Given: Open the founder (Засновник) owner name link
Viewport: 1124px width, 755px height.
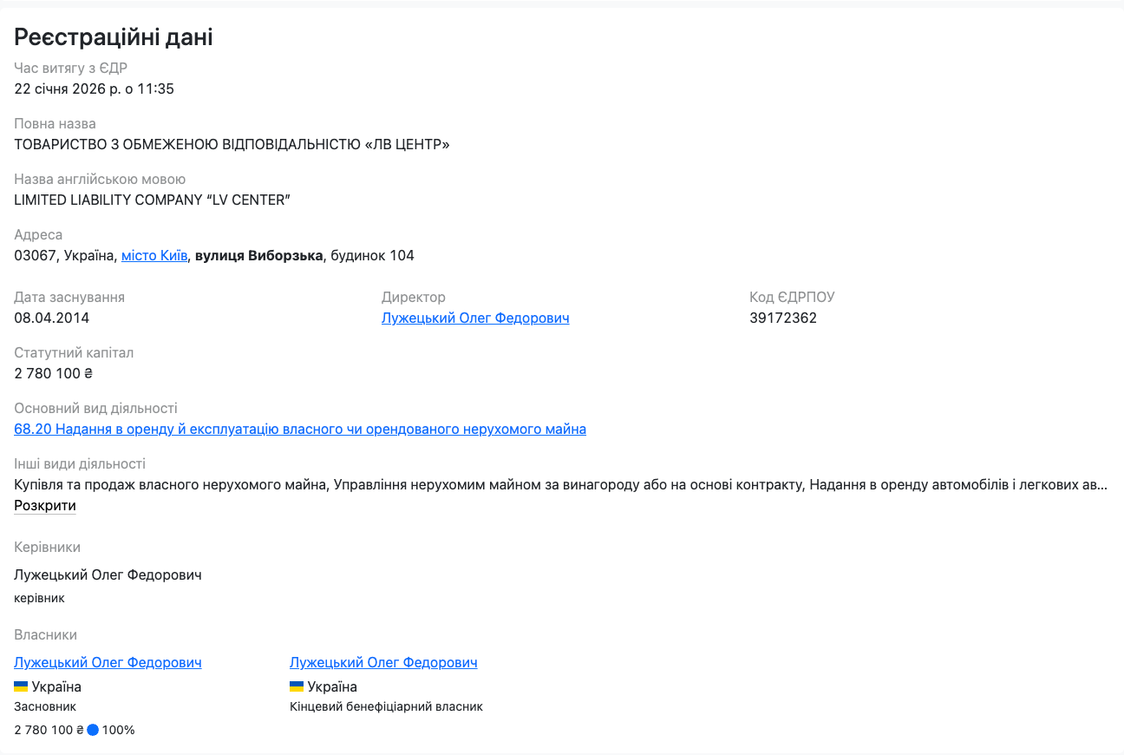Looking at the screenshot, I should click(108, 663).
